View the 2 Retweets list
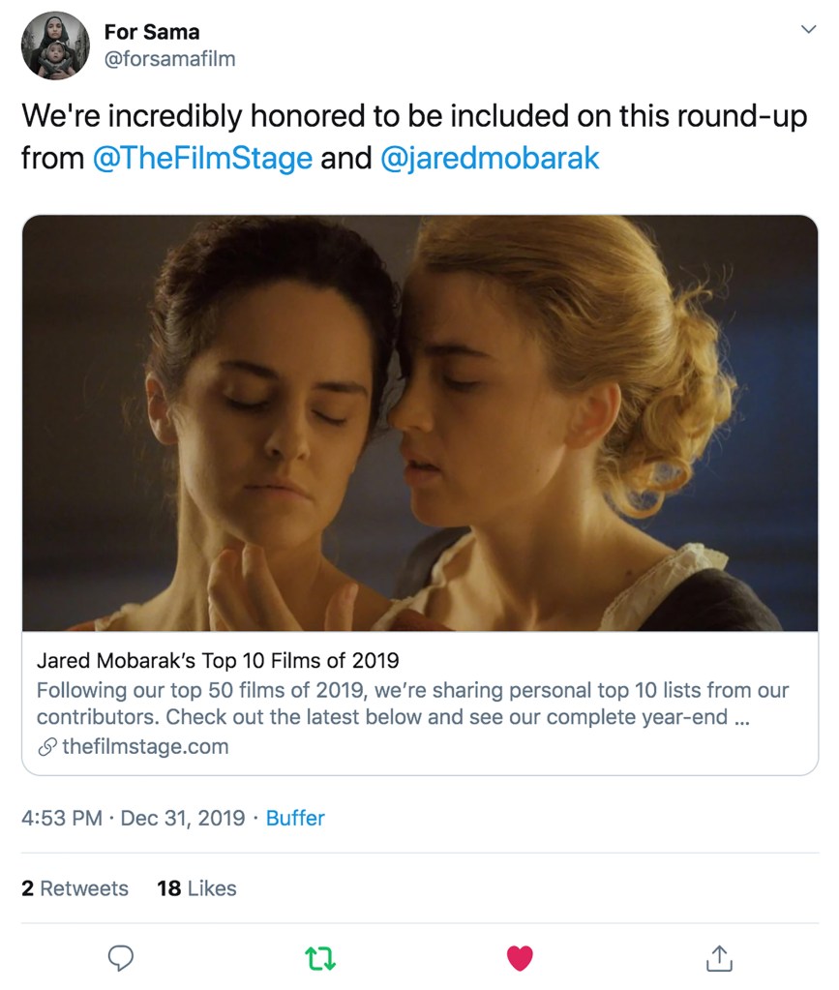839x990 pixels. [x=75, y=888]
